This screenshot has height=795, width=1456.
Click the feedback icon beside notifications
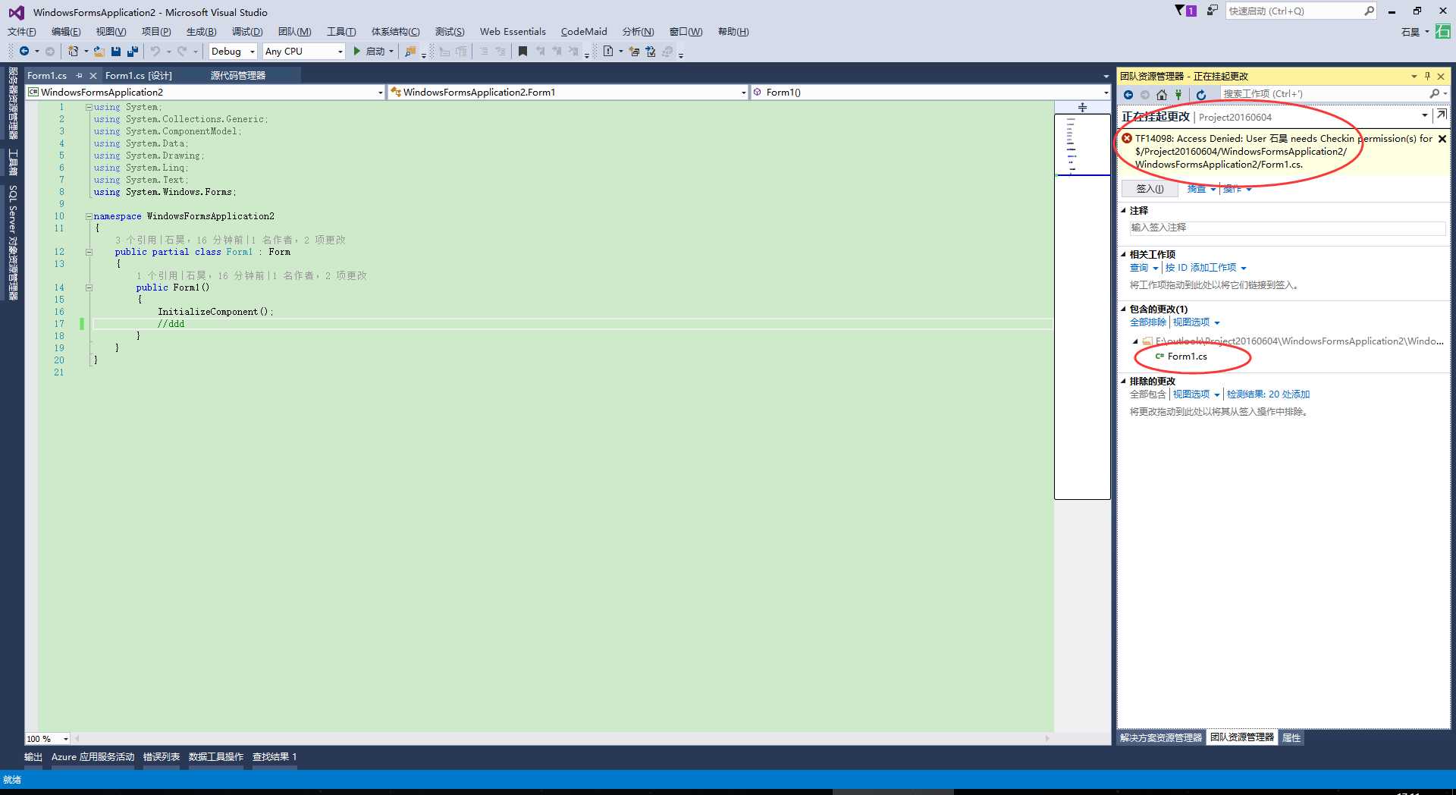click(1213, 11)
